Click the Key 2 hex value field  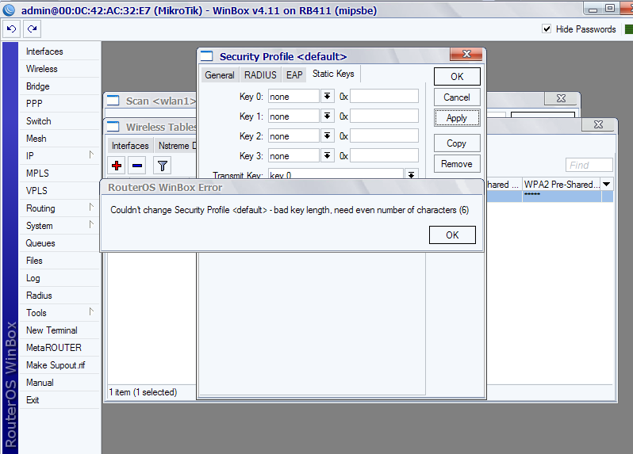(384, 135)
